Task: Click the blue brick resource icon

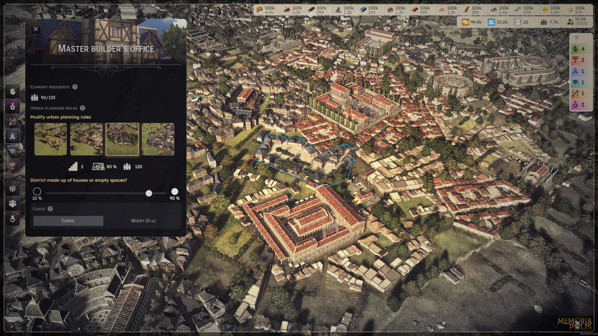Action: 363,10
